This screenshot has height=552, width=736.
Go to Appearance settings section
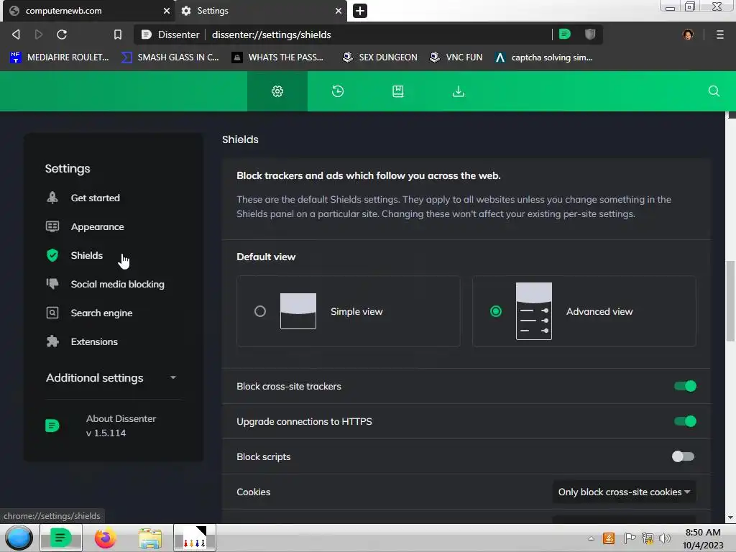click(x=97, y=226)
